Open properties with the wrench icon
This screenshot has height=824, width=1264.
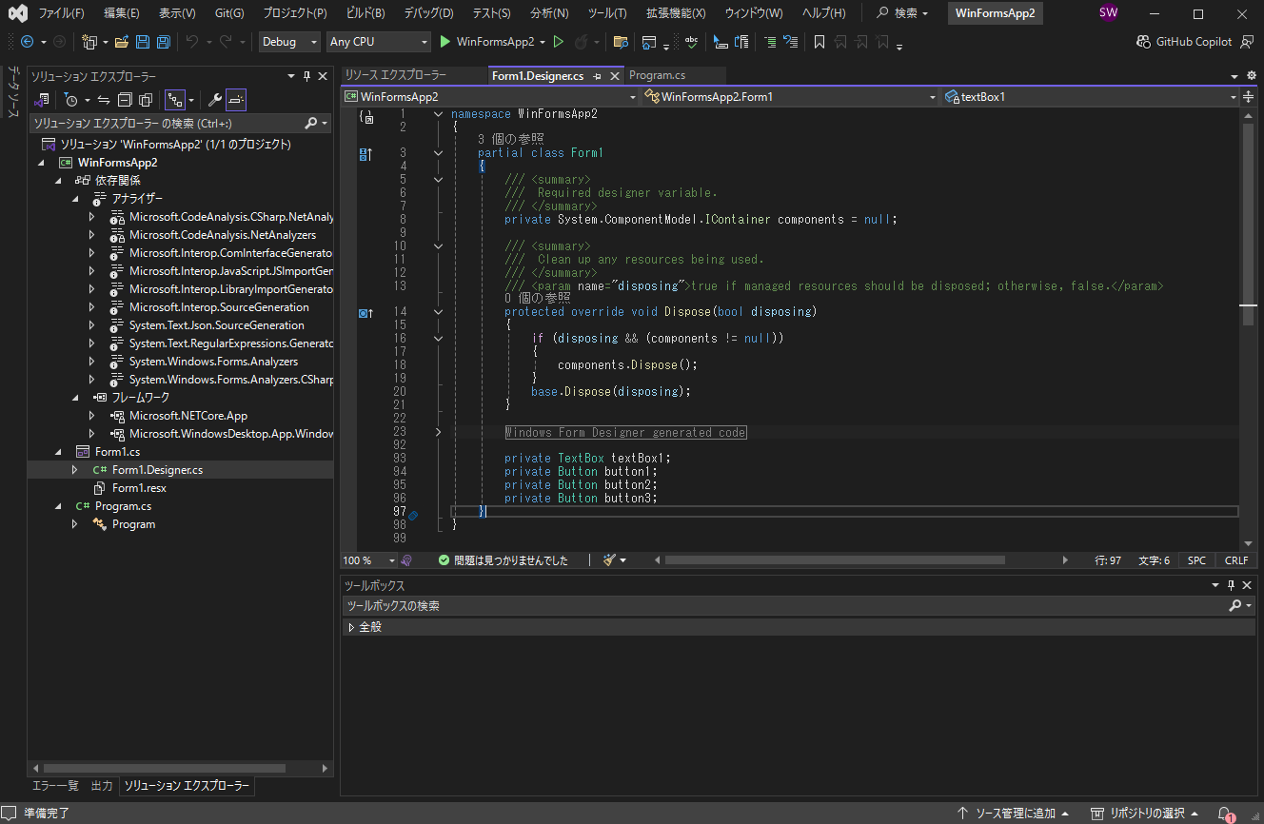215,100
